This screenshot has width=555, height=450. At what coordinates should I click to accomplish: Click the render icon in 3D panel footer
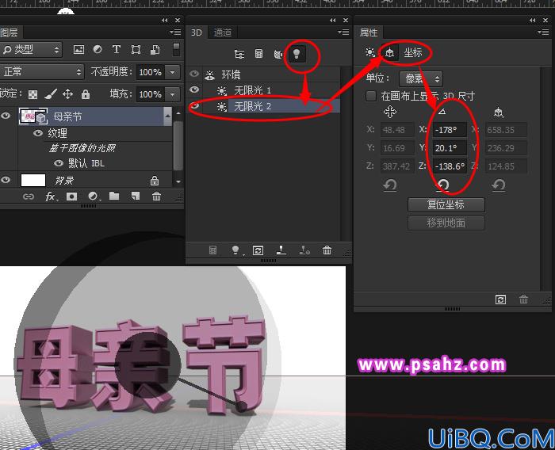pos(258,250)
